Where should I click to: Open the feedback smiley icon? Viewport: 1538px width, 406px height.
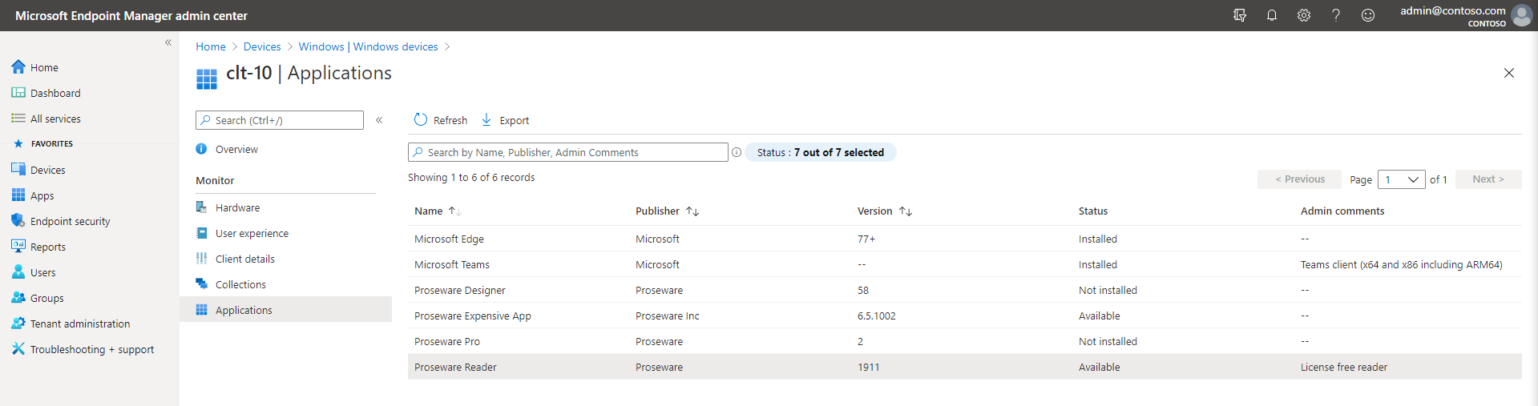click(x=1368, y=15)
